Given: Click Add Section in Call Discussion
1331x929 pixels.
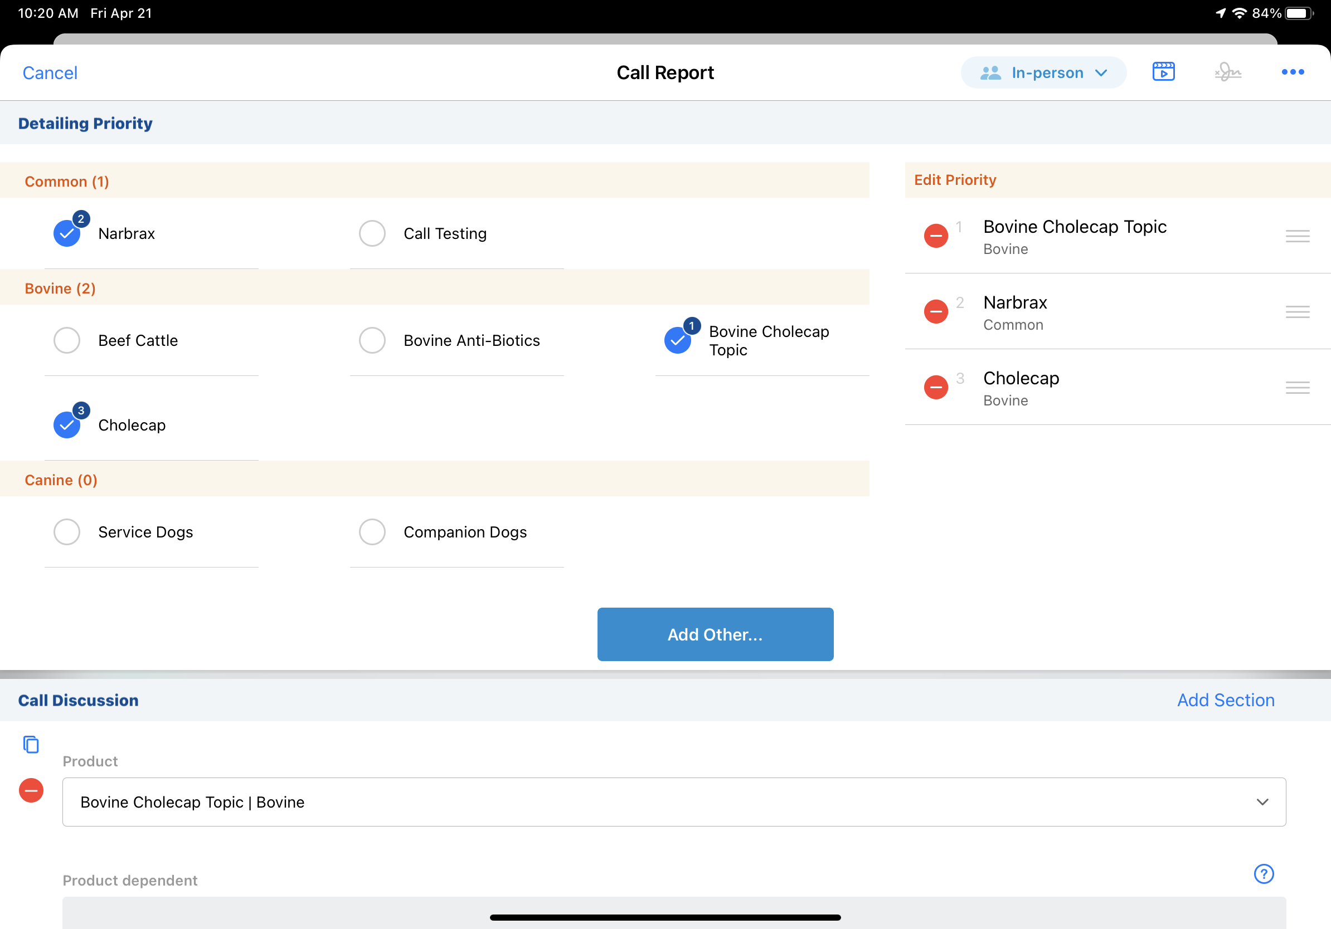Looking at the screenshot, I should [1225, 700].
